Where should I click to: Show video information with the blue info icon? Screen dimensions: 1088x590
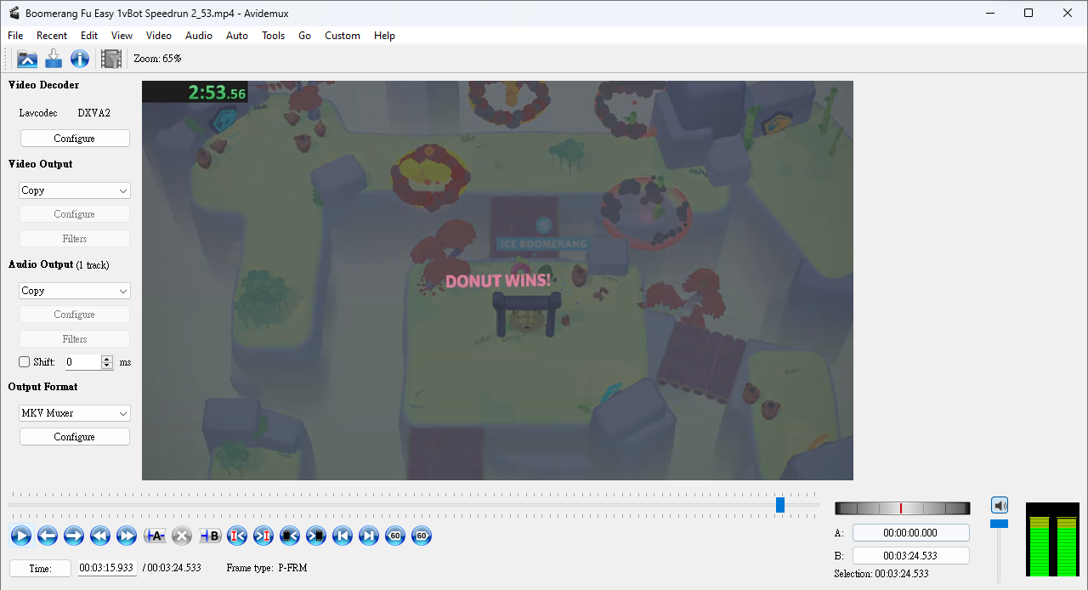80,59
